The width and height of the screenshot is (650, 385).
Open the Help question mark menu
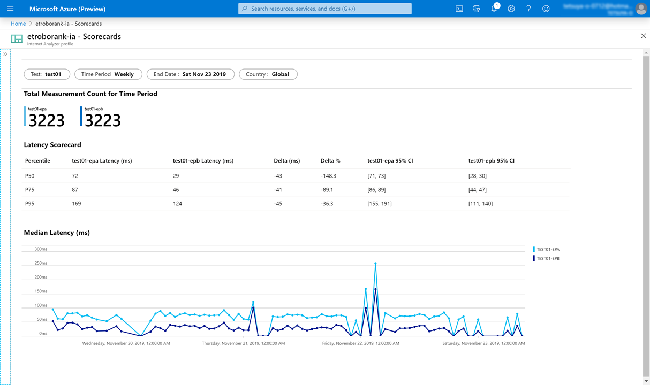[528, 9]
